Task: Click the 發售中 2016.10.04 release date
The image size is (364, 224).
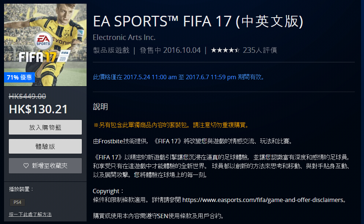Action: 170,50
